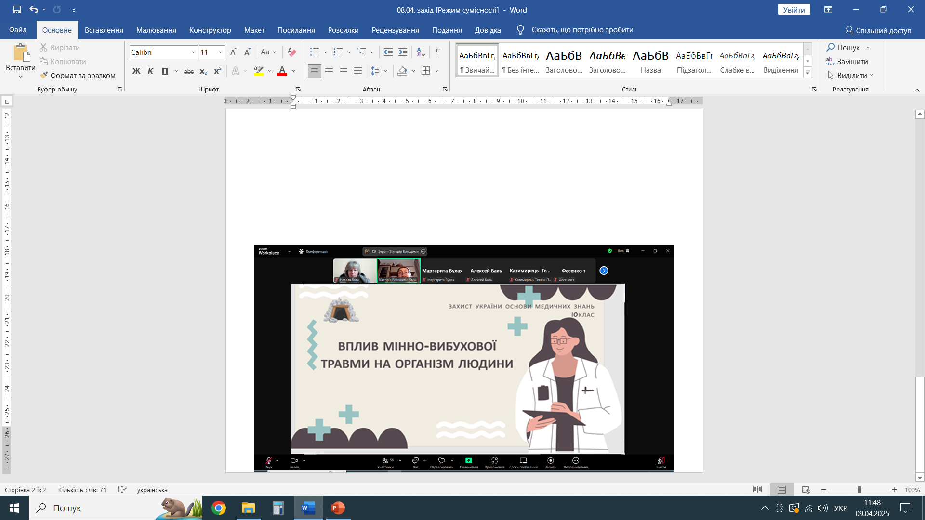Image resolution: width=925 pixels, height=520 pixels.
Task: Click the Increase indent icon
Action: point(403,52)
